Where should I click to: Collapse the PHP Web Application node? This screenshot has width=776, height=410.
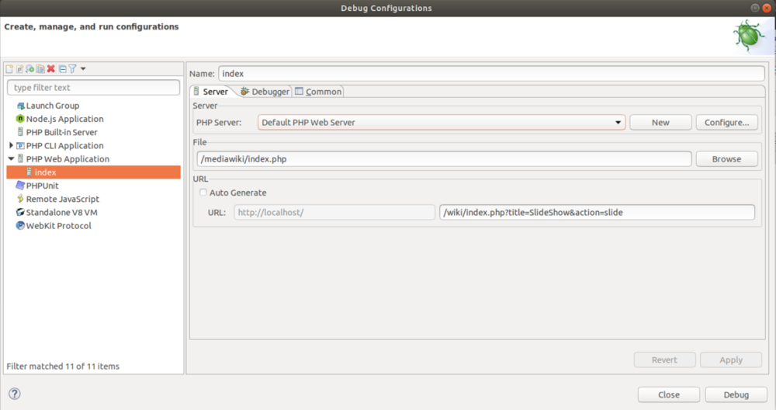(x=11, y=159)
